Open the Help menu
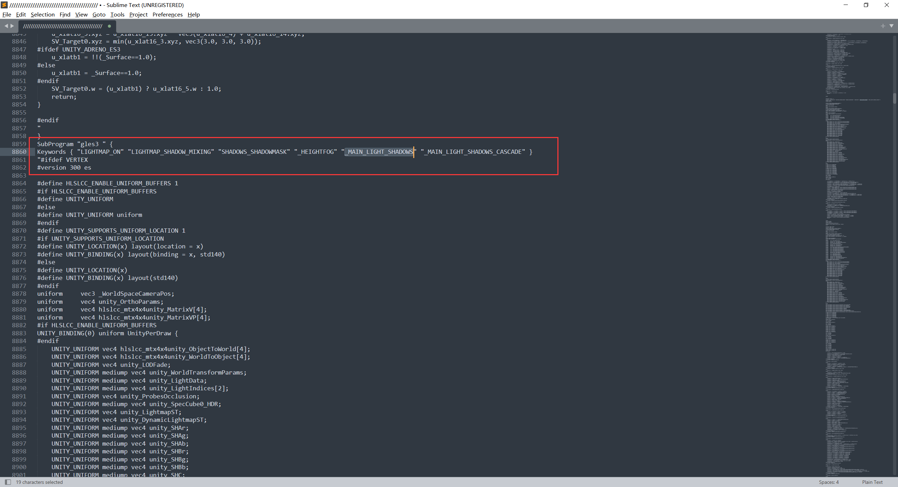 click(194, 14)
